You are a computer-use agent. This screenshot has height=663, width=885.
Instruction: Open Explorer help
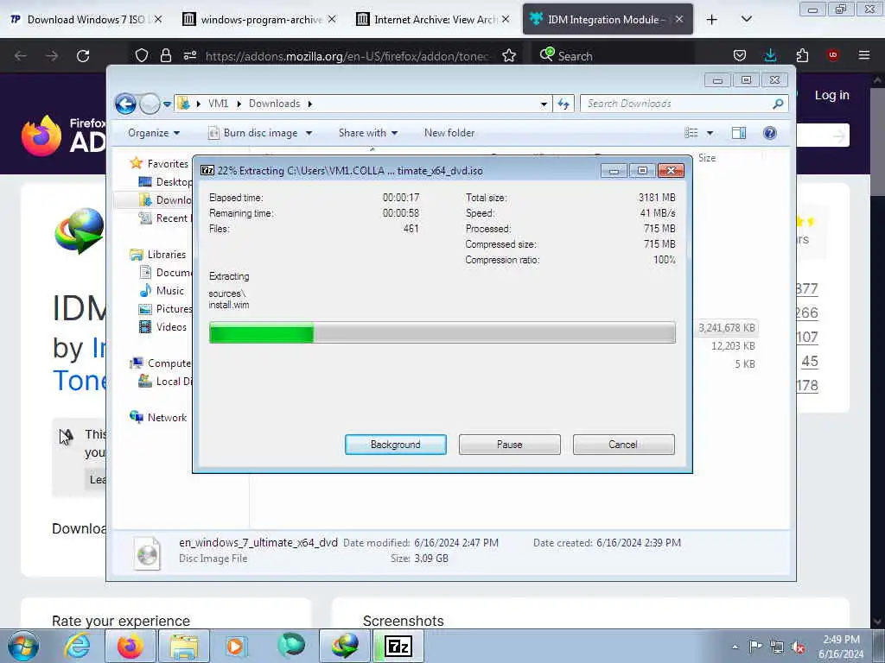click(770, 133)
